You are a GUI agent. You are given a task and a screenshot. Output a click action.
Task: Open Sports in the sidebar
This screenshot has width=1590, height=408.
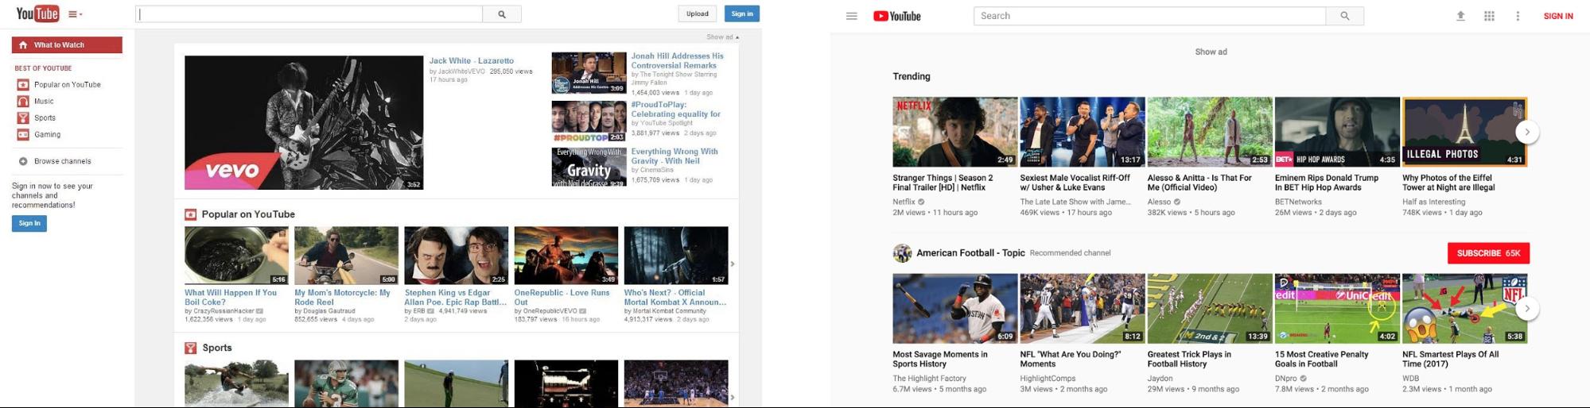pyautogui.click(x=45, y=118)
